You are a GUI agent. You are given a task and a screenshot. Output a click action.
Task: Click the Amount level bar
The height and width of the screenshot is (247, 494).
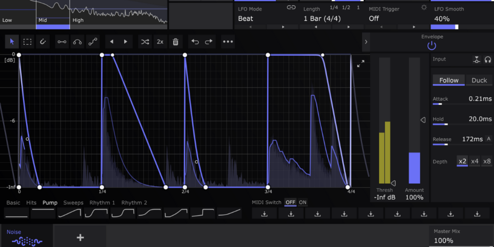coord(414,120)
